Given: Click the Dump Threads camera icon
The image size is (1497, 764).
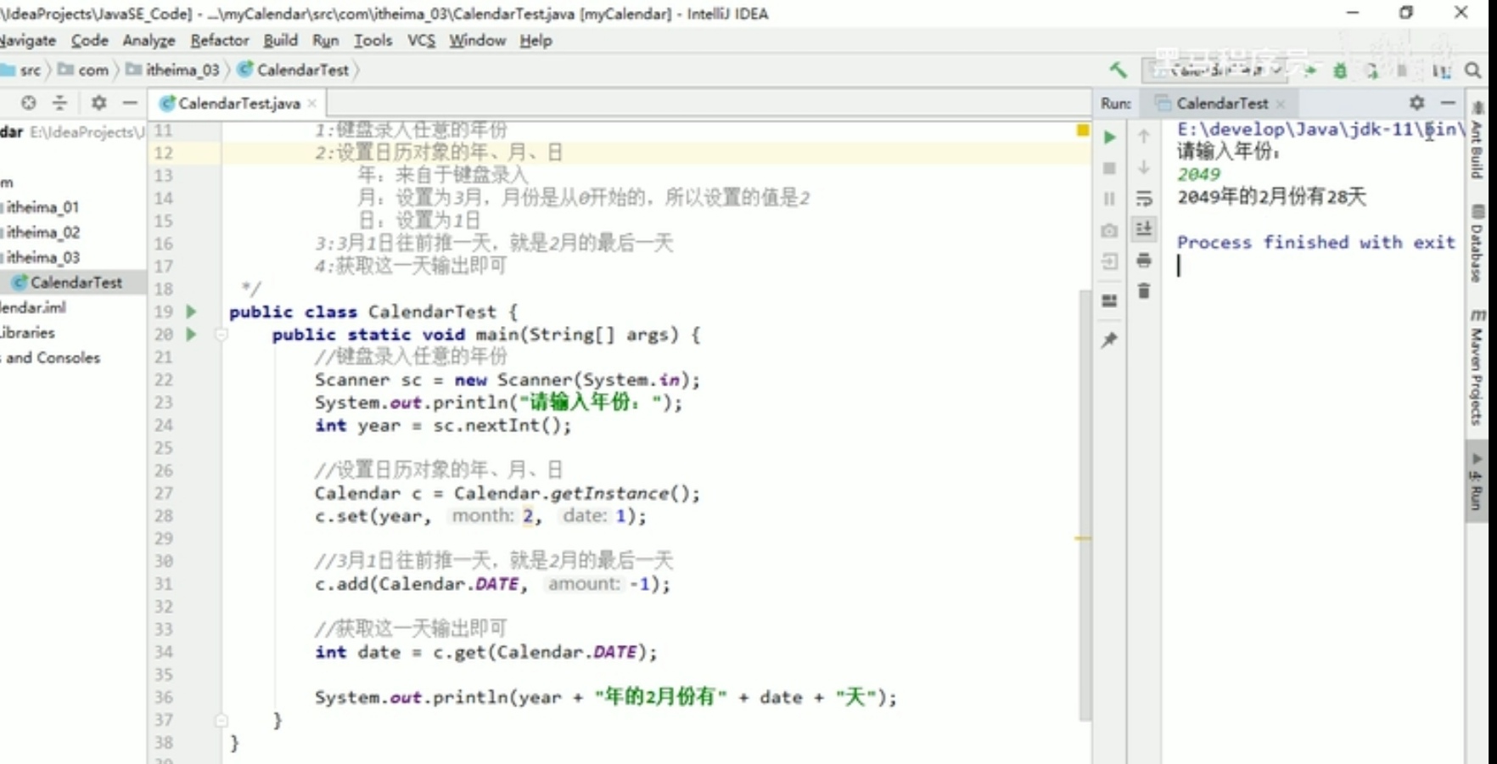Looking at the screenshot, I should [1109, 230].
